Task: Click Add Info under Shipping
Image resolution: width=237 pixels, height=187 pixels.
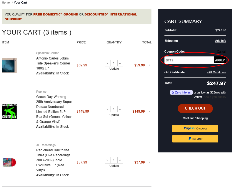Action: (x=220, y=41)
